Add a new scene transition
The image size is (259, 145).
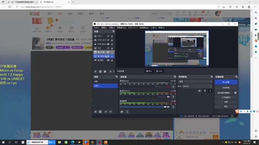(x=199, y=91)
